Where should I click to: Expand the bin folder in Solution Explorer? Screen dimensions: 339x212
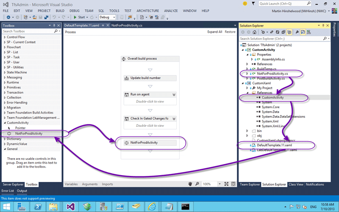click(247, 131)
